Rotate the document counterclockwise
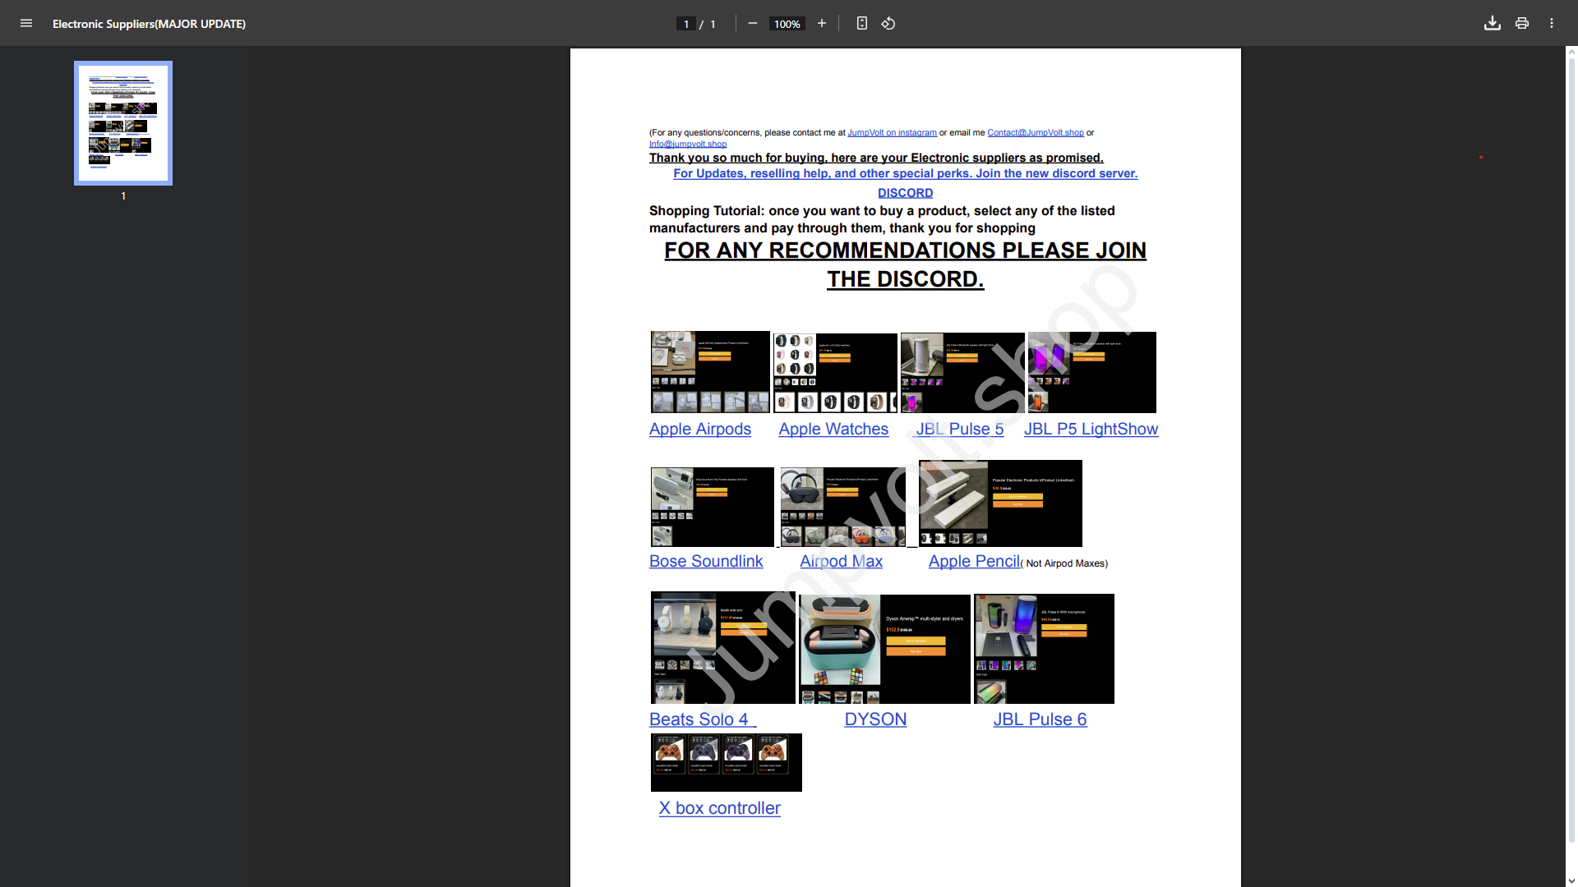This screenshot has height=887, width=1578. point(888,24)
